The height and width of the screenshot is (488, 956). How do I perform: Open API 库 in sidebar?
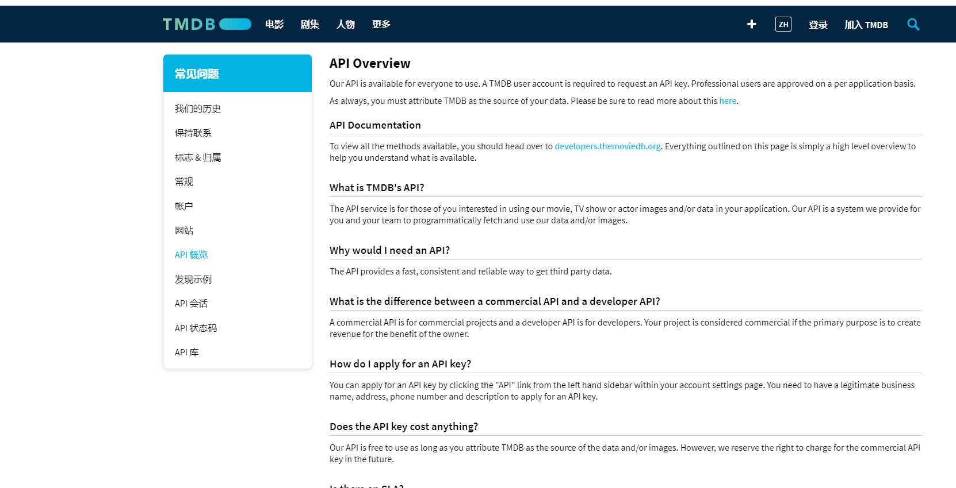tap(187, 352)
